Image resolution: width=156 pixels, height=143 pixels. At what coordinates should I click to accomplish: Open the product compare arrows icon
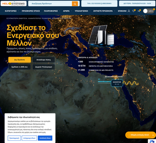[139, 11]
